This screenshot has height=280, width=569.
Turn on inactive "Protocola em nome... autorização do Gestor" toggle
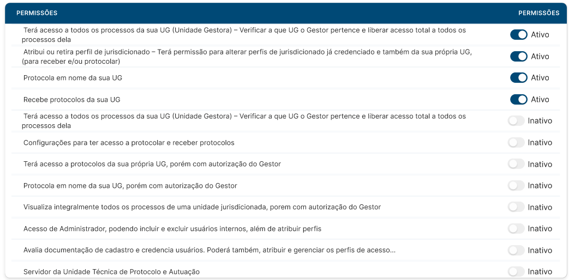[x=516, y=186]
